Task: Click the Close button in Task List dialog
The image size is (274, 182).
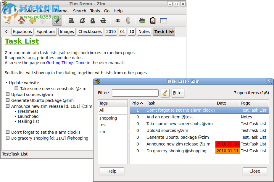Action: [x=254, y=171]
